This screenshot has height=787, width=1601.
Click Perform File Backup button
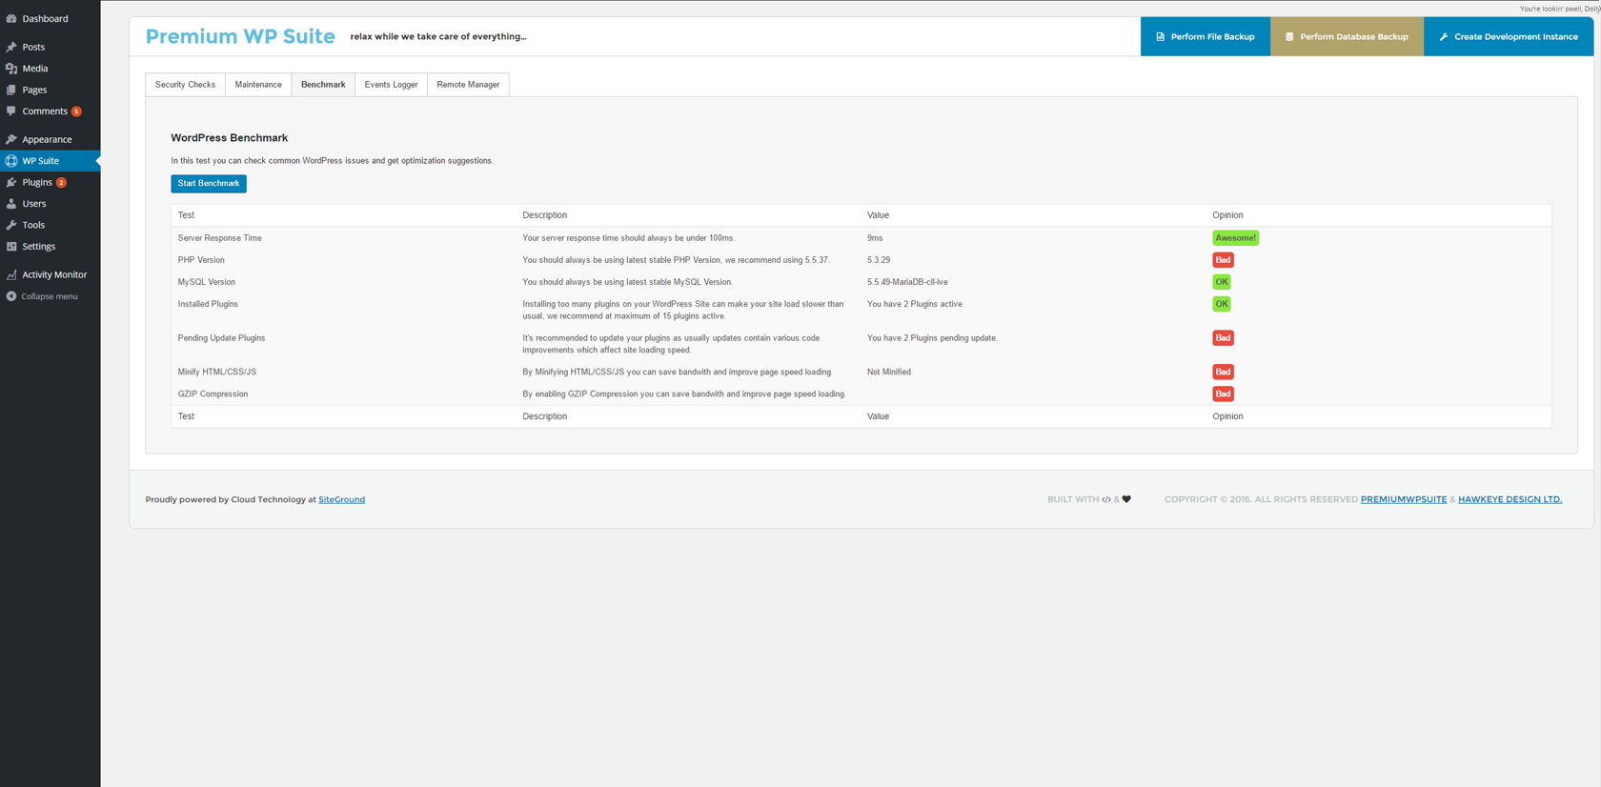[1205, 36]
